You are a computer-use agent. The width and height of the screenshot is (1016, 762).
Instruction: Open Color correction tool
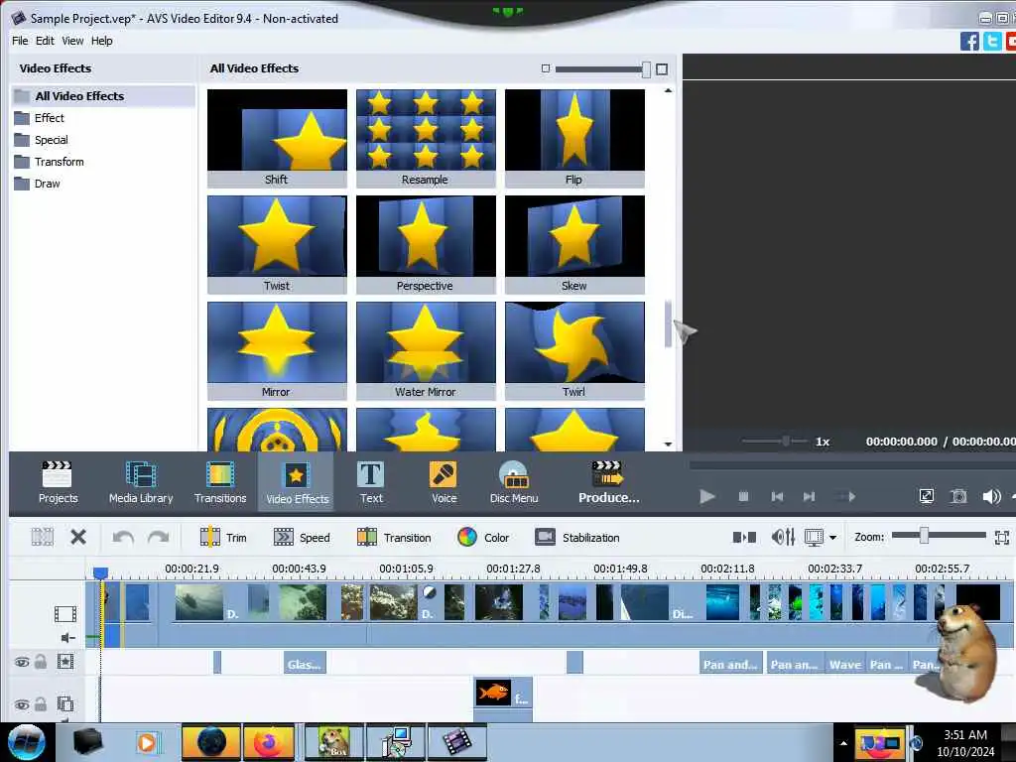click(483, 537)
